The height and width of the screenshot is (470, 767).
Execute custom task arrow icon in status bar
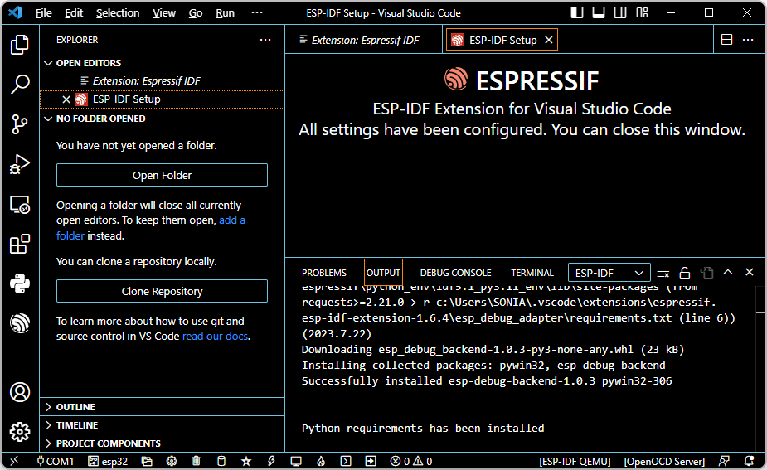point(371,461)
